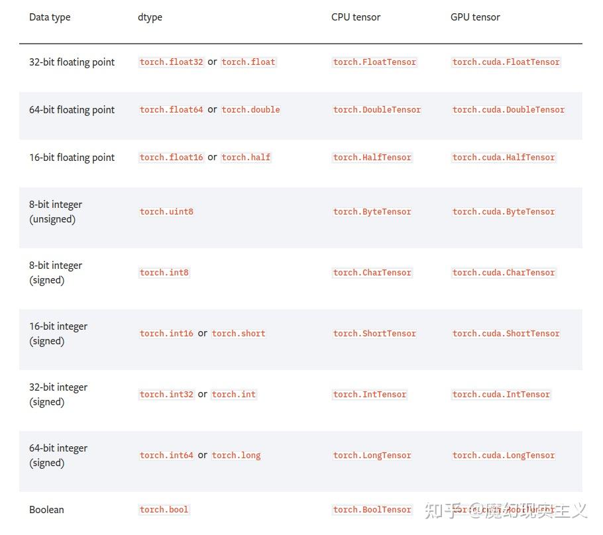Click the torch.short dtype code
This screenshot has width=603, height=535.
(239, 334)
